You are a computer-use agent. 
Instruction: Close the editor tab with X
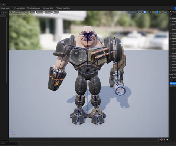(4, 4)
